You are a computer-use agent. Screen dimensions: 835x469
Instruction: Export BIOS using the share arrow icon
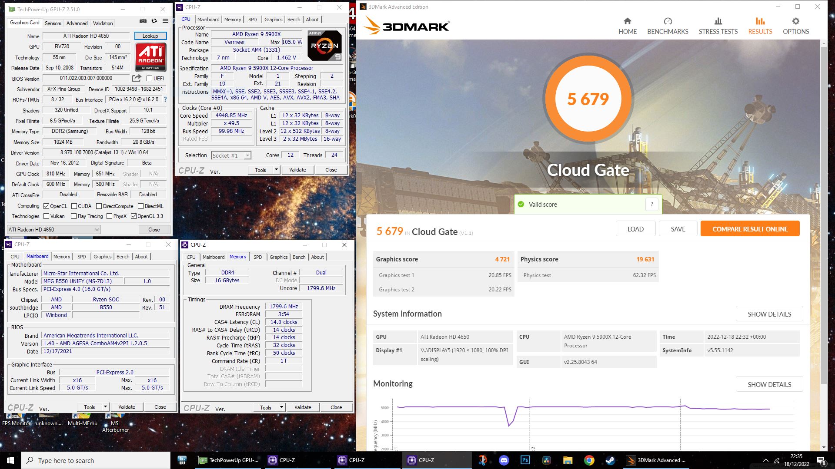(137, 78)
